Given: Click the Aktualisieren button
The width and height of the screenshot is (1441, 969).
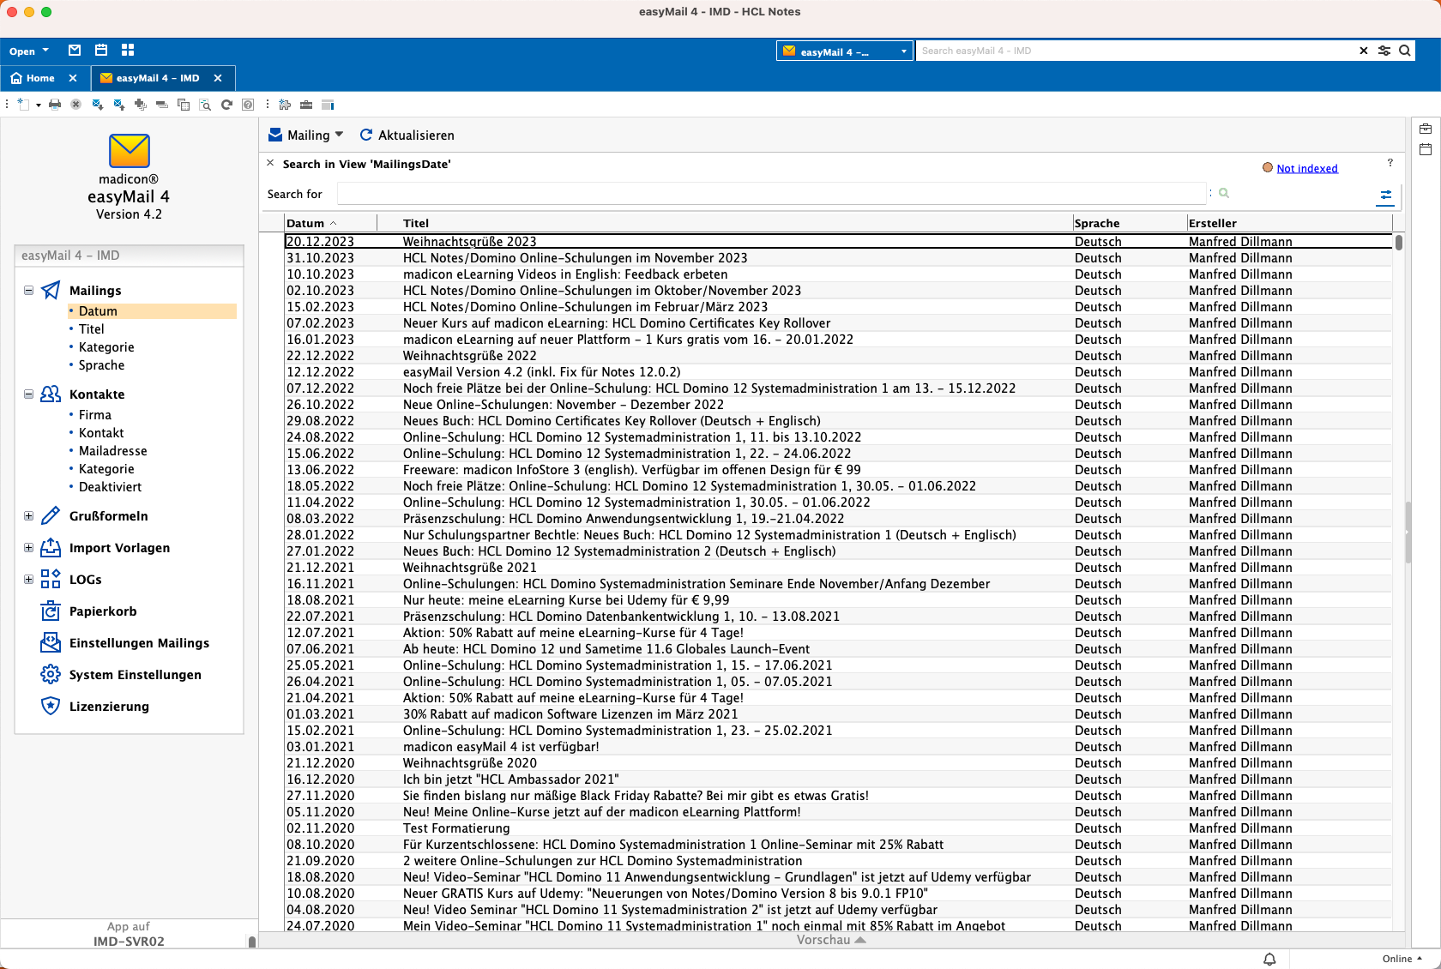Looking at the screenshot, I should [407, 135].
